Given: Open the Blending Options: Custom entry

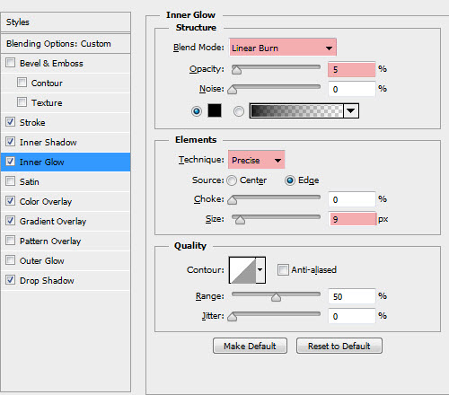Looking at the screenshot, I should tap(66, 44).
